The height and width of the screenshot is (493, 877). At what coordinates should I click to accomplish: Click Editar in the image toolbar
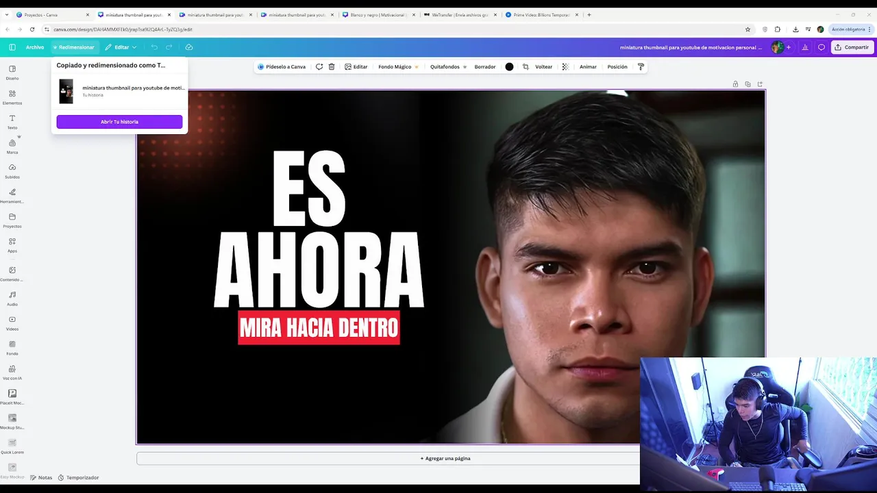(356, 66)
